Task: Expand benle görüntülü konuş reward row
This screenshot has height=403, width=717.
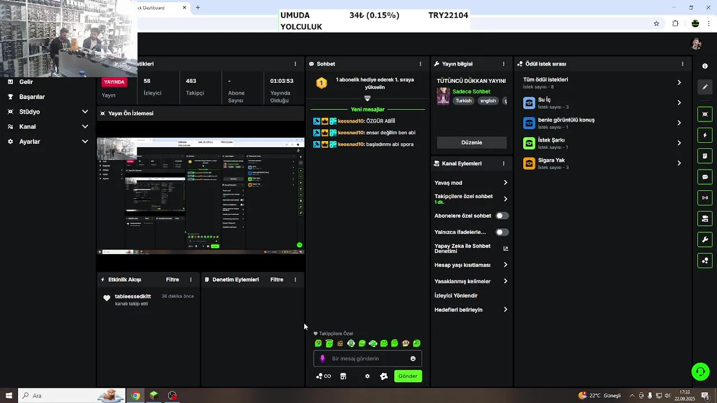Action: tap(603, 123)
